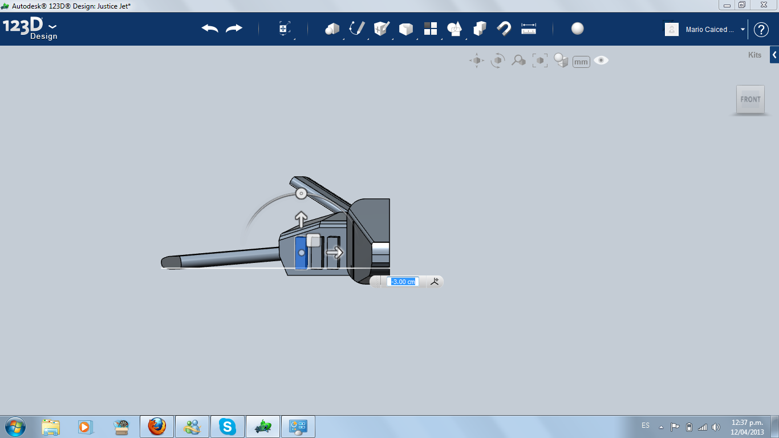
Task: Open Windows Explorer from the taskbar
Action: tap(51, 427)
